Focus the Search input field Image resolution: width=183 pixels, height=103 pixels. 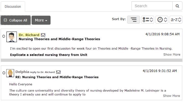click(152, 6)
